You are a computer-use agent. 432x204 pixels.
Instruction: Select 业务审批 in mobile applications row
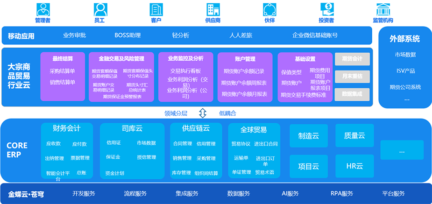pyautogui.click(x=75, y=35)
